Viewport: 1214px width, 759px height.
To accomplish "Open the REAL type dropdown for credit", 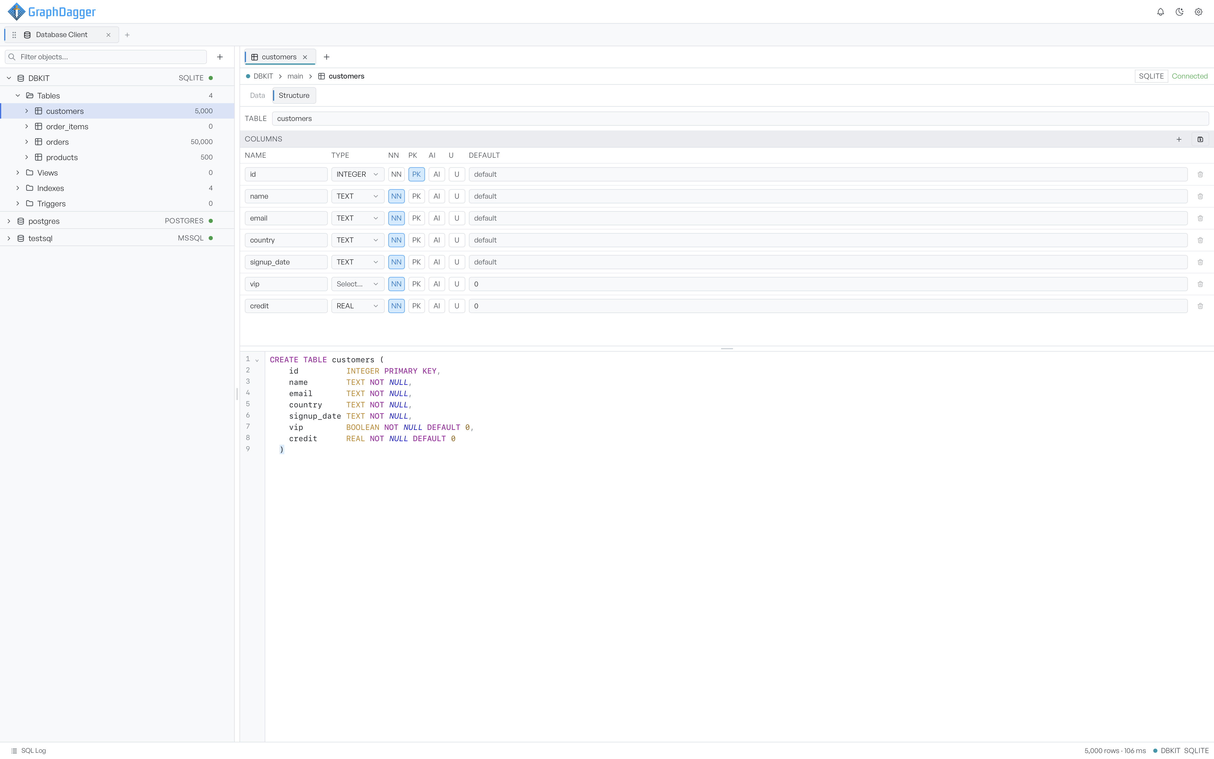I will point(358,306).
